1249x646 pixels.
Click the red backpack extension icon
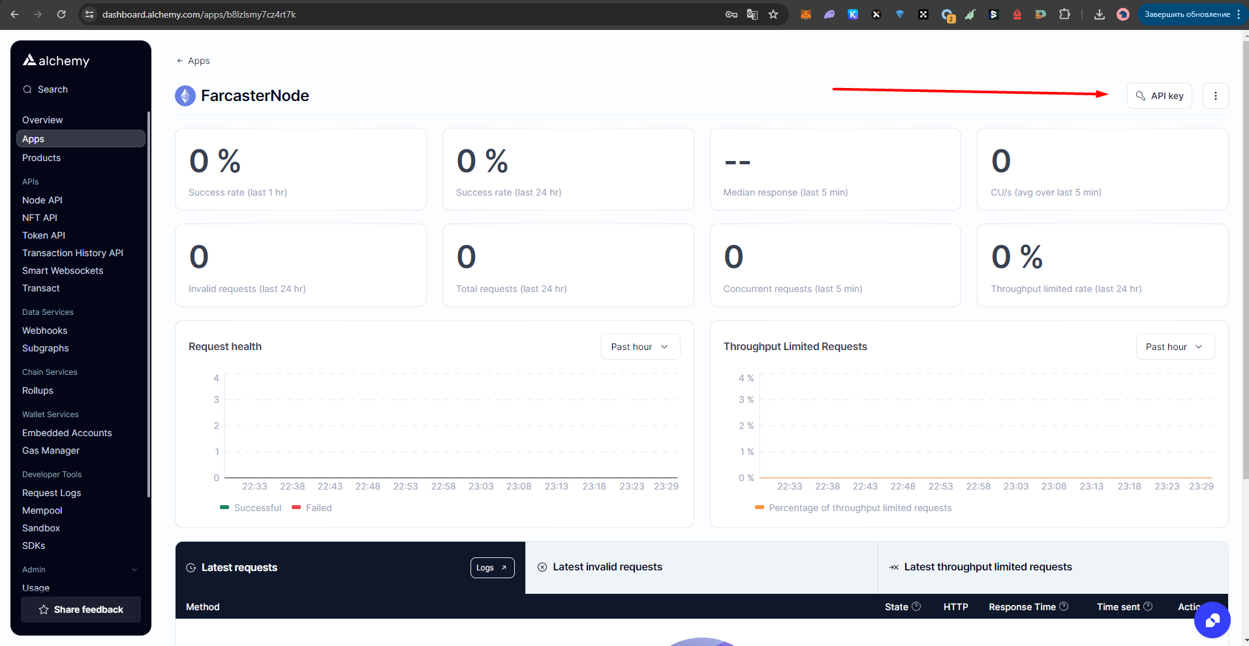coord(1017,14)
